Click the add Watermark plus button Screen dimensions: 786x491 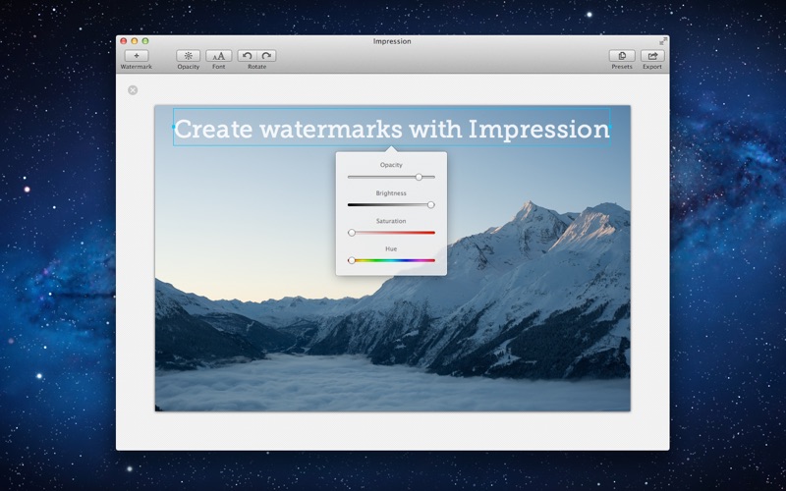point(136,56)
